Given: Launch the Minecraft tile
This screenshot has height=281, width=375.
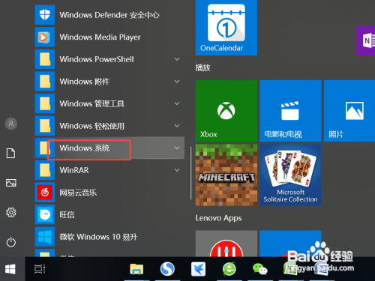Looking at the screenshot, I should (x=226, y=175).
